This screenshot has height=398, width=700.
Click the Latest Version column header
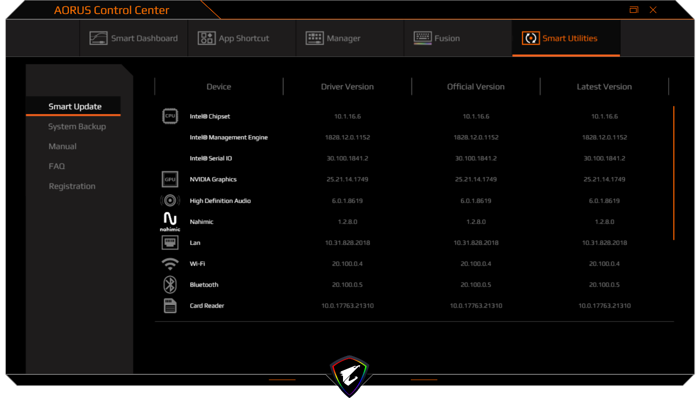point(604,87)
